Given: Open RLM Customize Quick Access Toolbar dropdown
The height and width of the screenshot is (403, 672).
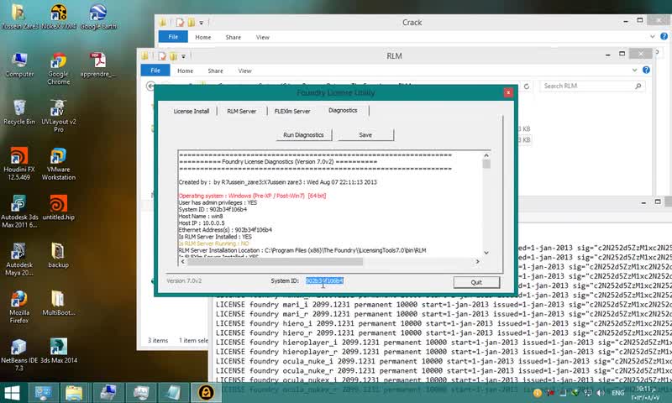Looking at the screenshot, I should tap(183, 56).
